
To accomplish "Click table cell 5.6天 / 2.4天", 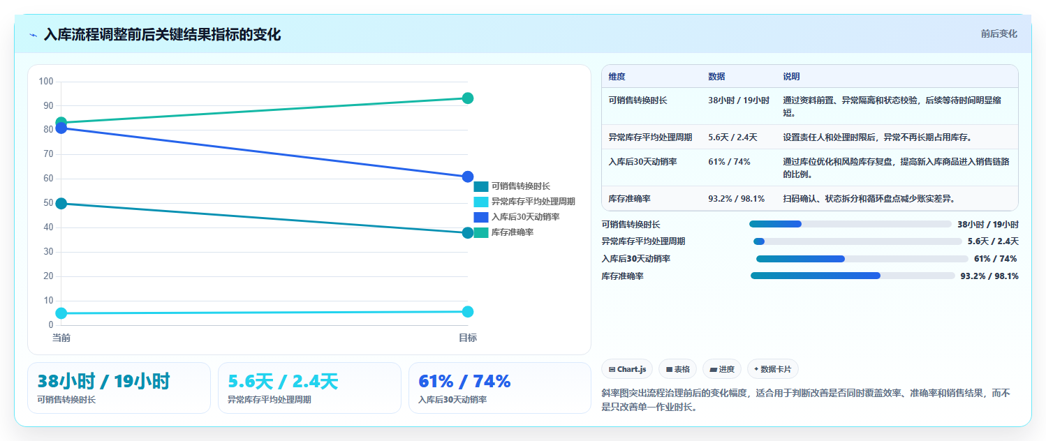I will 732,137.
